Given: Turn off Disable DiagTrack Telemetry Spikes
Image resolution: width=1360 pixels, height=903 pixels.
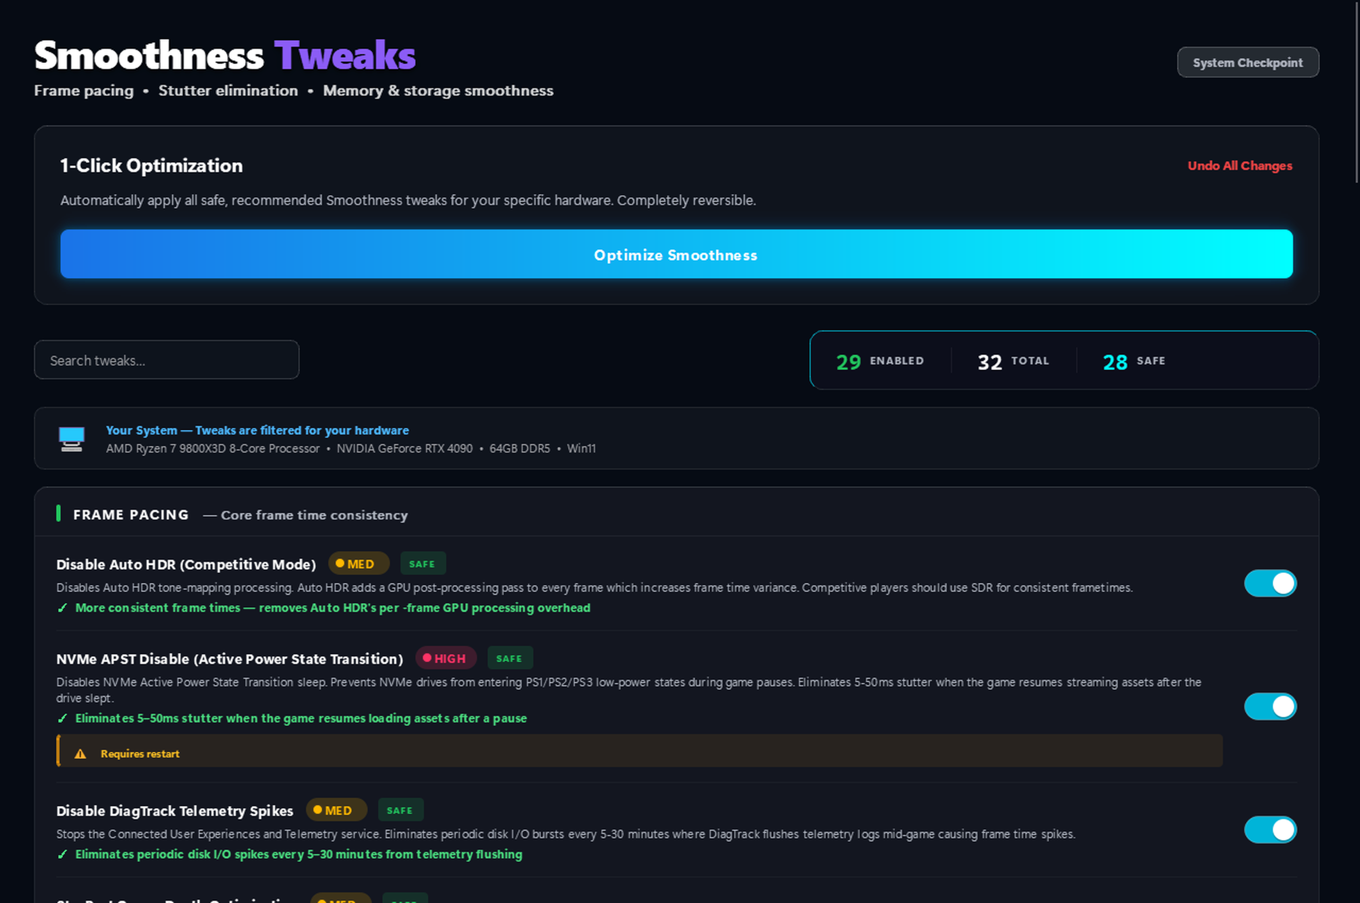Looking at the screenshot, I should point(1270,830).
